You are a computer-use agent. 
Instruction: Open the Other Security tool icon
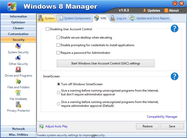(x=18, y=58)
